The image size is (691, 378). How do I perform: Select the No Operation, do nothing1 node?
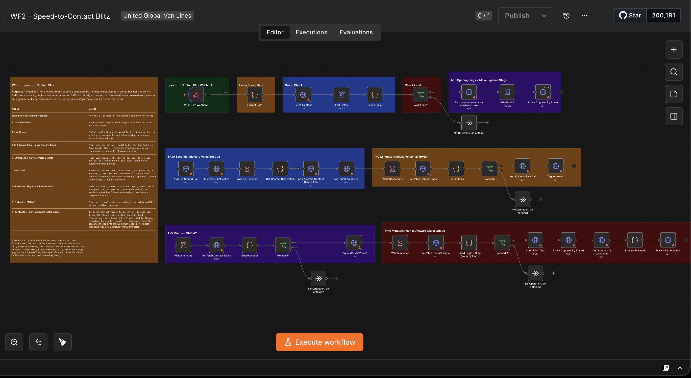click(523, 199)
